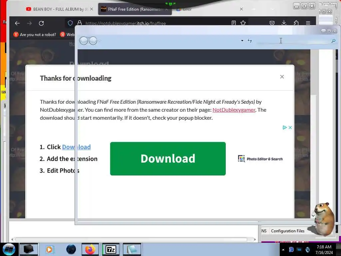Dismiss the ad with its X
The height and width of the screenshot is (256, 341).
(290, 127)
